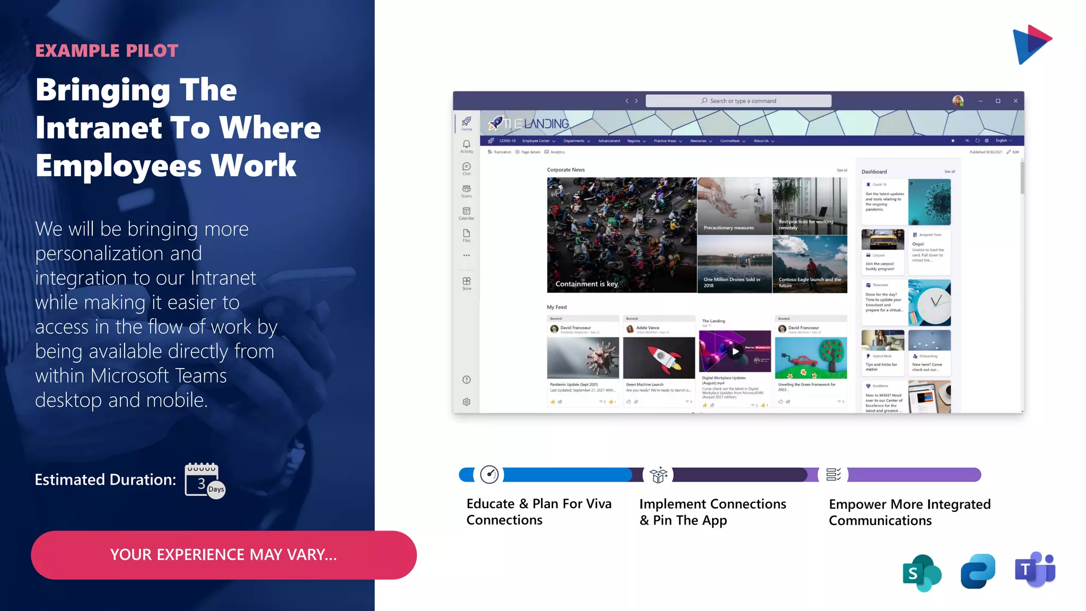Expand the Regions dropdown

coord(636,141)
